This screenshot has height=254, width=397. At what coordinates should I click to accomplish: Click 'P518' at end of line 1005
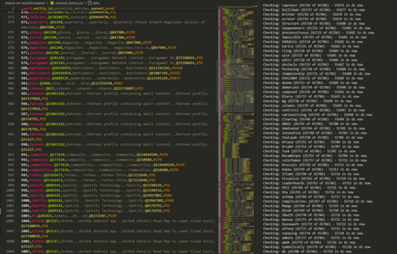click(112, 216)
